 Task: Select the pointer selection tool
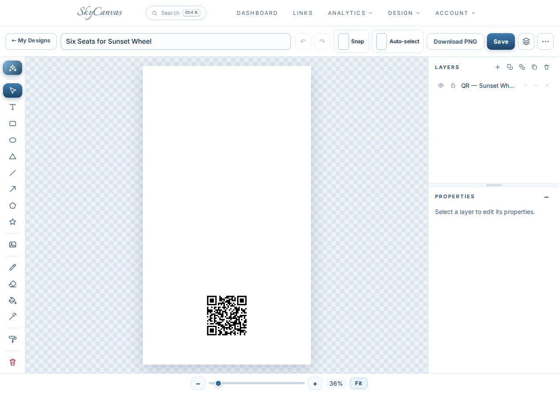pyautogui.click(x=13, y=90)
